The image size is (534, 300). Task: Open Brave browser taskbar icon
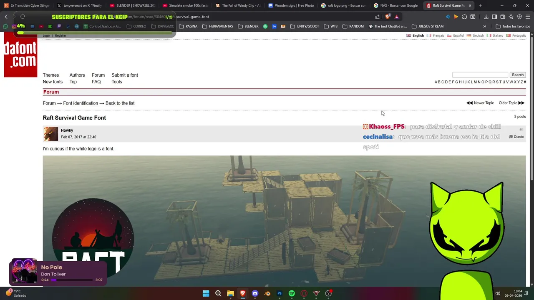242,293
